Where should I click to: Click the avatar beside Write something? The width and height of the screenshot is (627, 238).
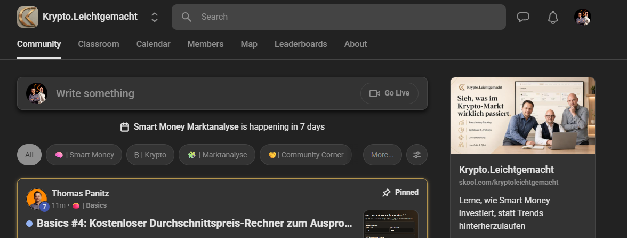pyautogui.click(x=37, y=93)
